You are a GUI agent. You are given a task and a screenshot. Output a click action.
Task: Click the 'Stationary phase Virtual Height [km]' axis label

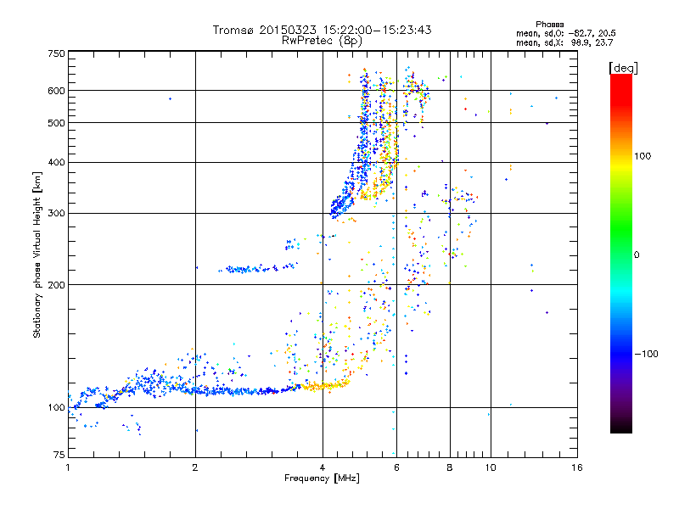(37, 255)
